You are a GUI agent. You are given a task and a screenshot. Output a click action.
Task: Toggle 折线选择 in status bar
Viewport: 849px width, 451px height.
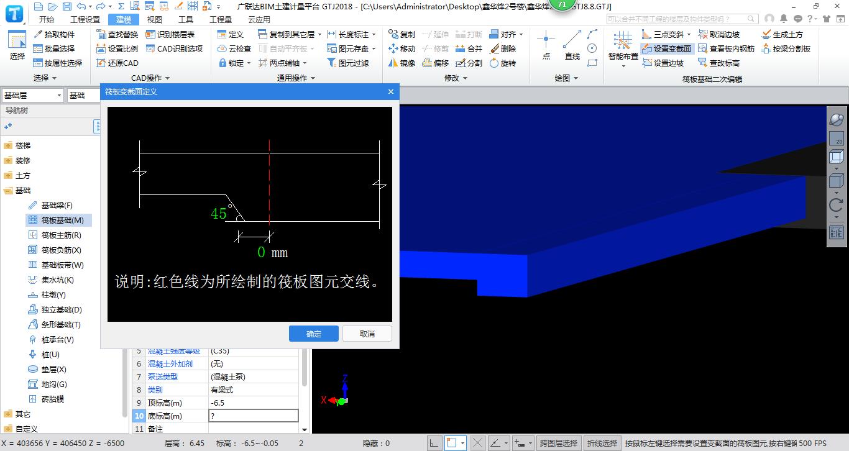coord(602,443)
